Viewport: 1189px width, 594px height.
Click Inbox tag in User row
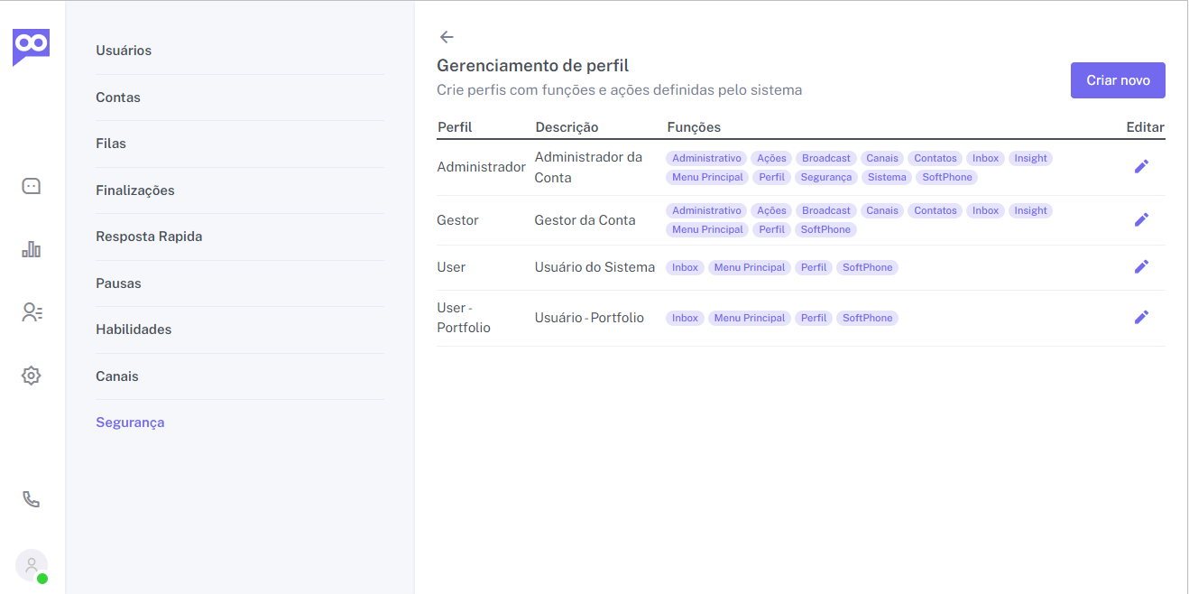(x=685, y=267)
